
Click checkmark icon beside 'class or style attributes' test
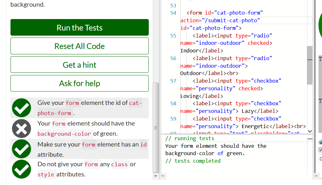pos(21,169)
